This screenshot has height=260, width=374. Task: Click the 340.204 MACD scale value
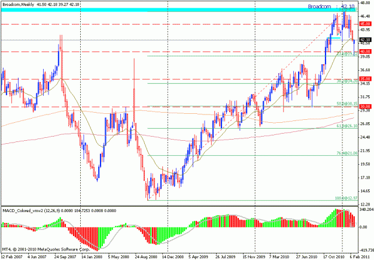click(367, 210)
